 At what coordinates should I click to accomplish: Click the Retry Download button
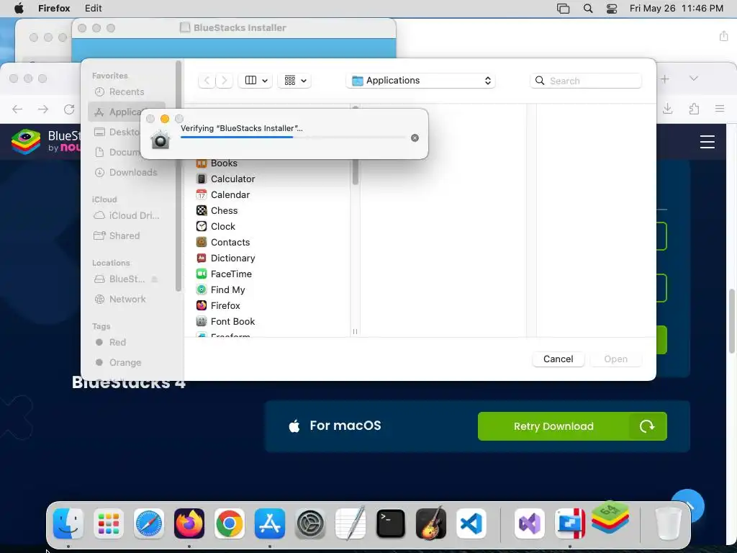(572, 426)
